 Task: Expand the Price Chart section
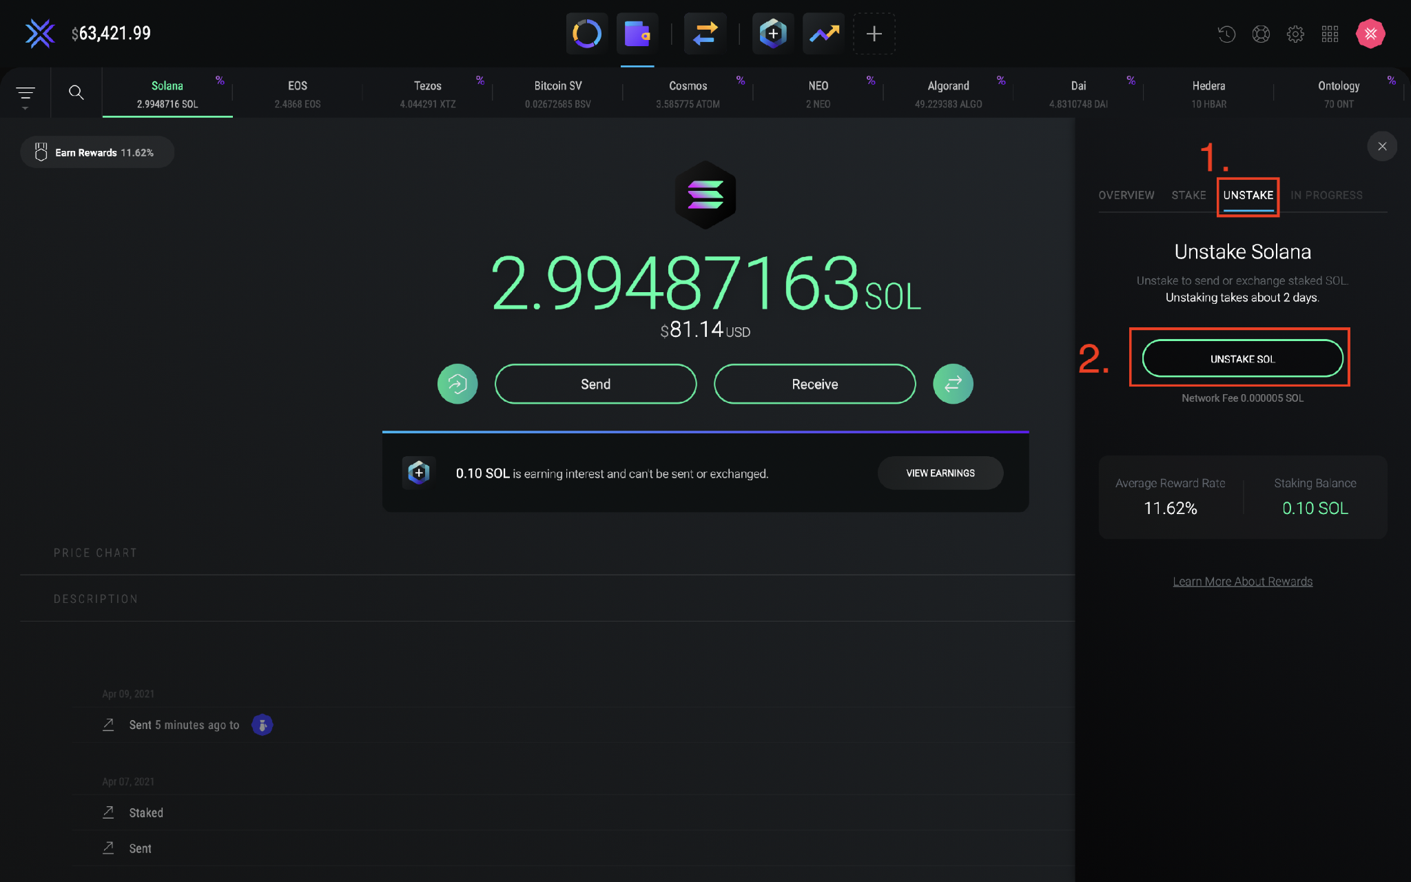[95, 553]
